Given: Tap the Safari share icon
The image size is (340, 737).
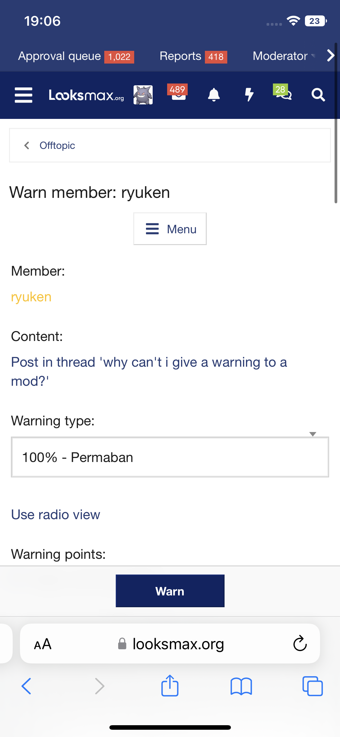Looking at the screenshot, I should tap(170, 686).
